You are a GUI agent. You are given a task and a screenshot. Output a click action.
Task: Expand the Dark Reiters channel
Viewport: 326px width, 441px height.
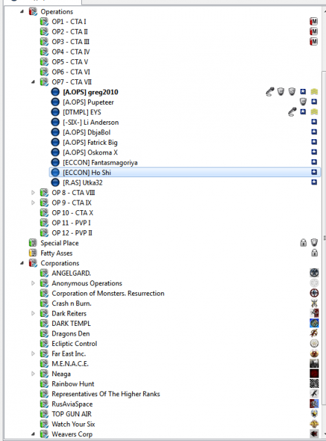(x=33, y=314)
